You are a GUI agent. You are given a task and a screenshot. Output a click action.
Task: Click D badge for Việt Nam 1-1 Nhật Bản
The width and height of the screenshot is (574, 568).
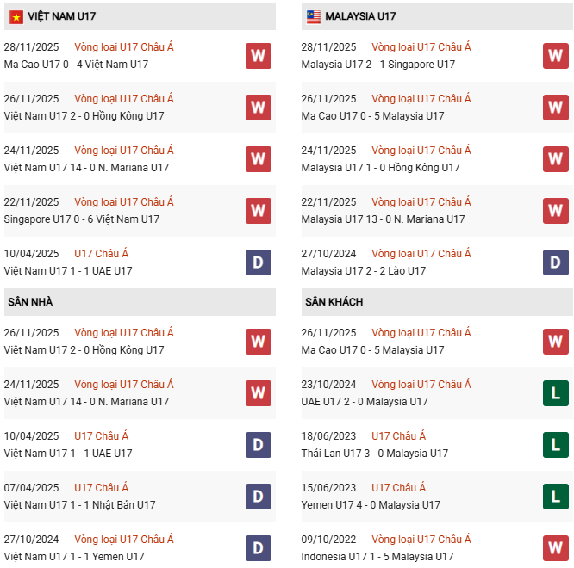(259, 497)
